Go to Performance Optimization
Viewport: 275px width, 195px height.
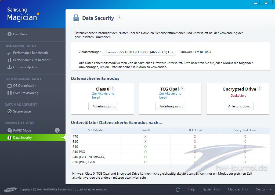31,60
